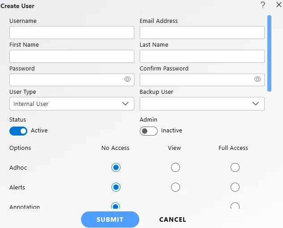This screenshot has width=283, height=228.
Task: Focus the Username input field
Action: point(72,32)
